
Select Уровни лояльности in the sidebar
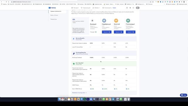(56, 11)
